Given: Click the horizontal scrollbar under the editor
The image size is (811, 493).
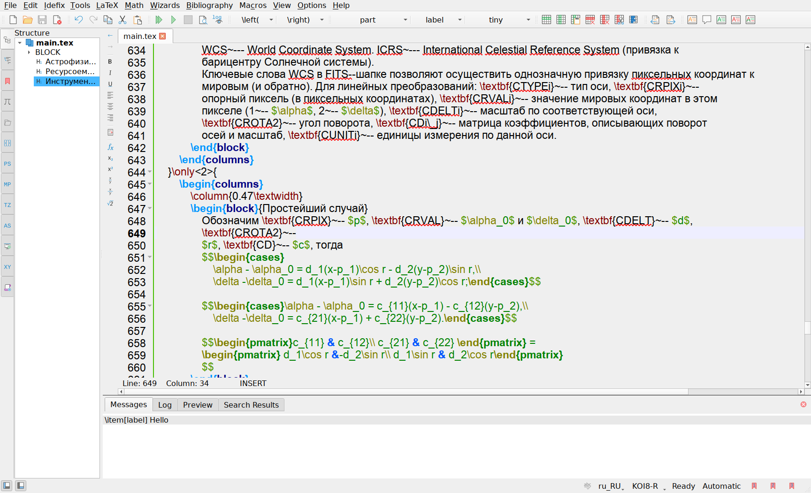Looking at the screenshot, I should pyautogui.click(x=404, y=391).
